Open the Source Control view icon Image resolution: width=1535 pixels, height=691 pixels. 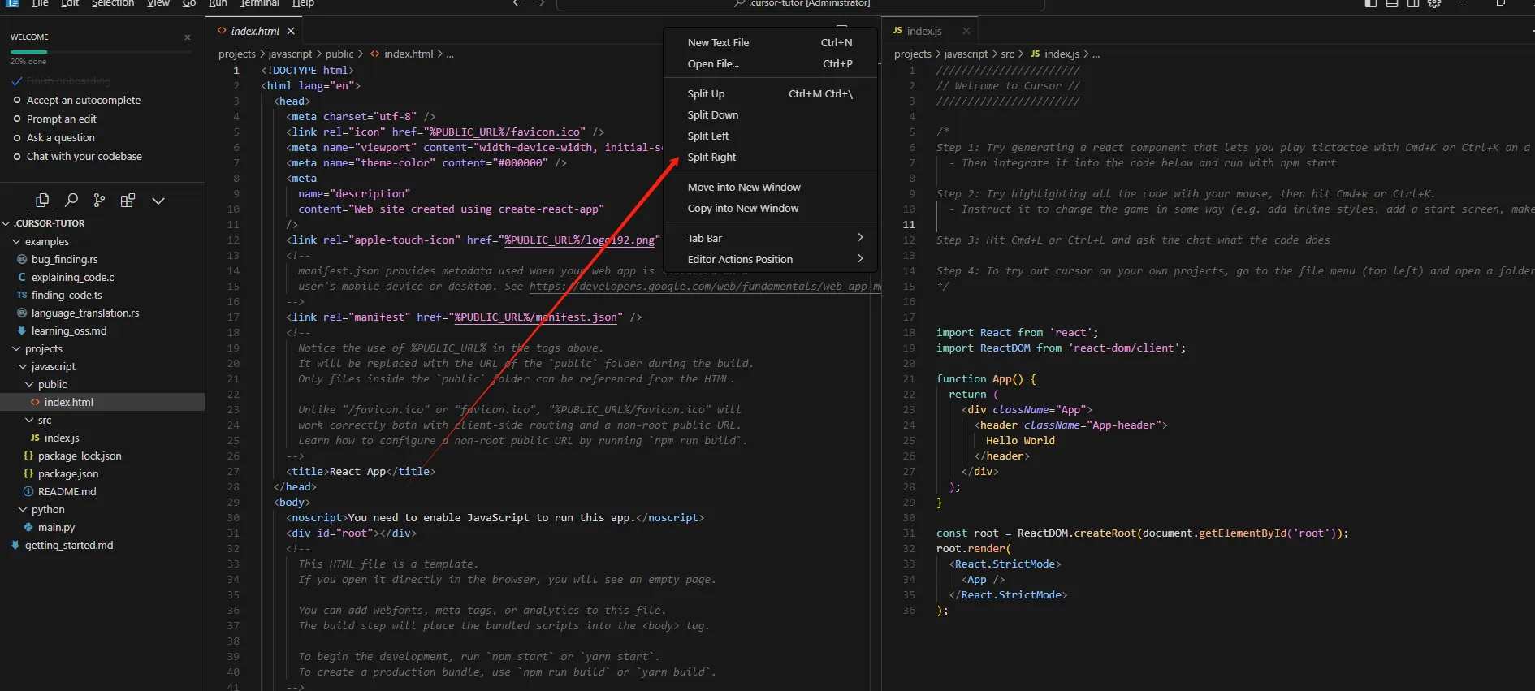pyautogui.click(x=99, y=201)
